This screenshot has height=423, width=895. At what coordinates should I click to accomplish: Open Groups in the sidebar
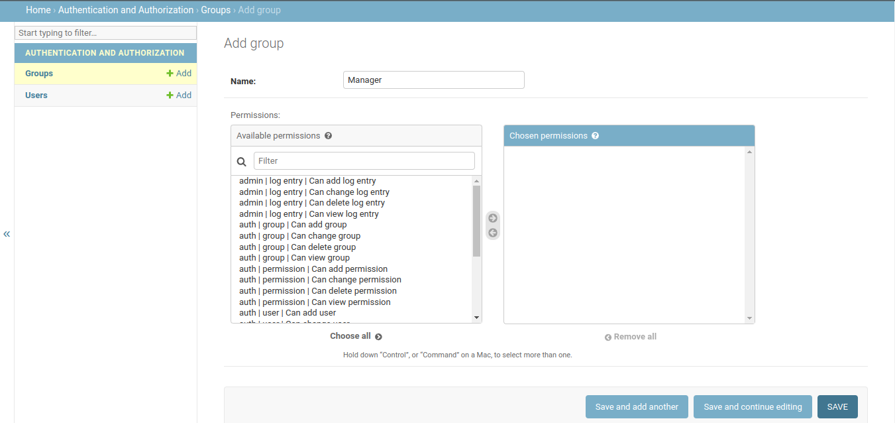pos(39,74)
